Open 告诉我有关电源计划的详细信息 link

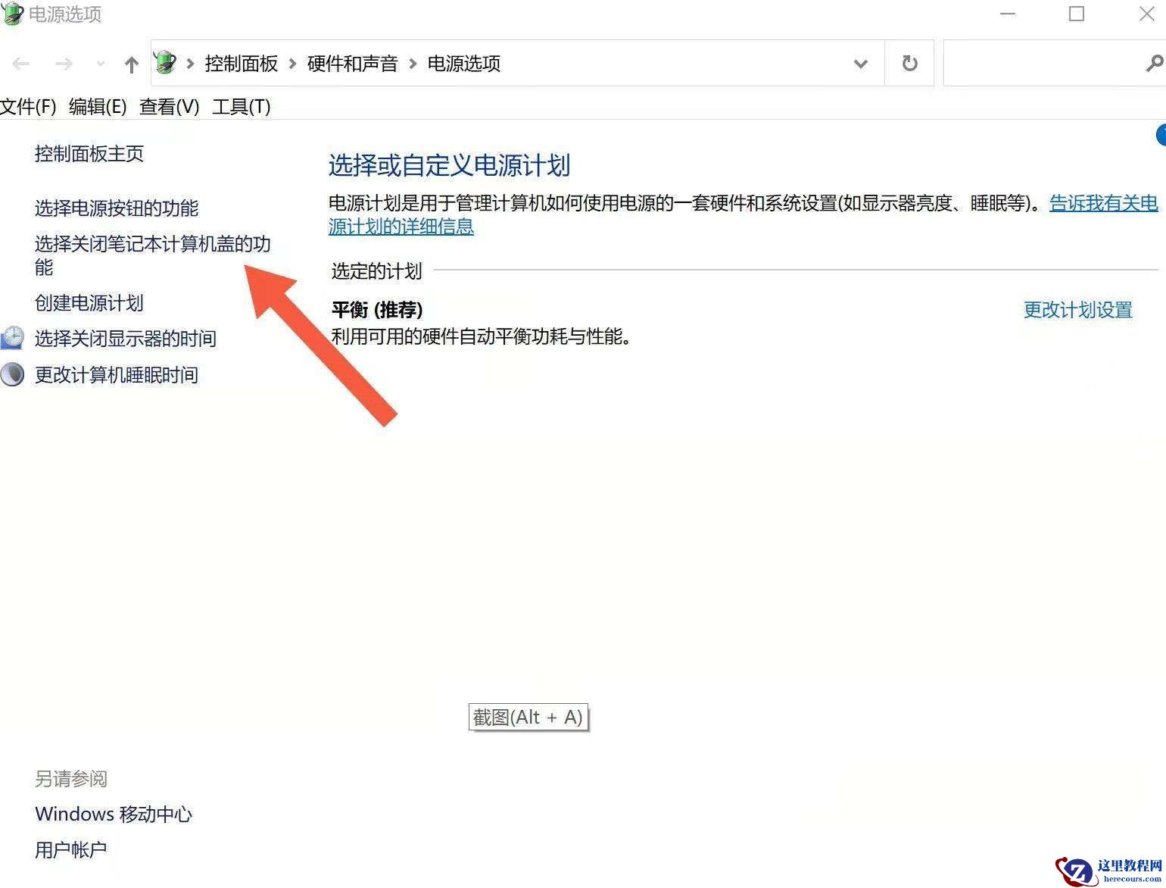tap(1102, 202)
